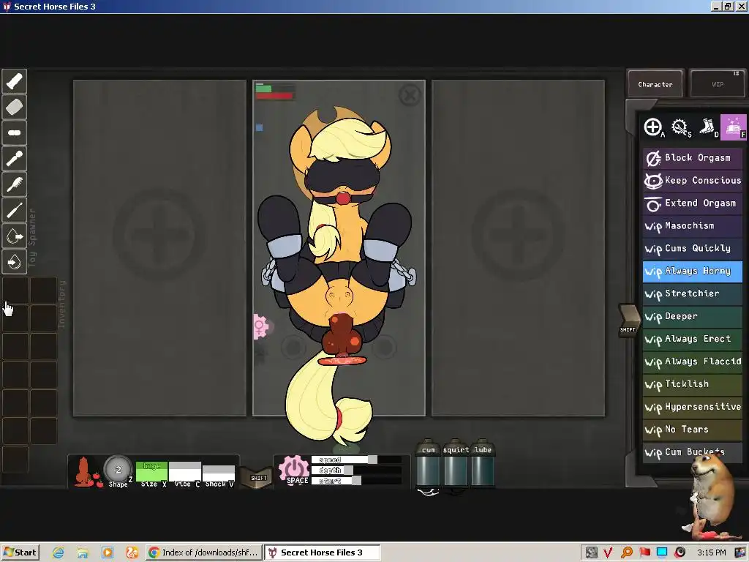Toggle the Keep Conscious option
749x562 pixels.
click(x=693, y=181)
